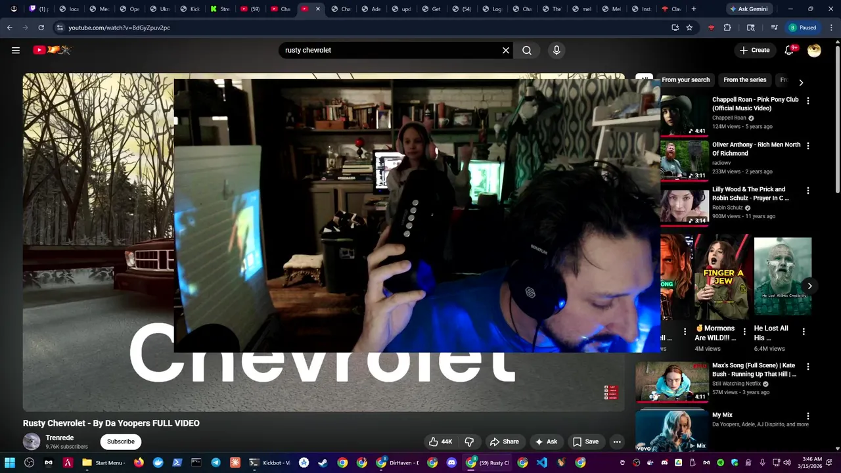Open He Lost All His short
Image resolution: width=841 pixels, height=473 pixels.
(x=783, y=276)
